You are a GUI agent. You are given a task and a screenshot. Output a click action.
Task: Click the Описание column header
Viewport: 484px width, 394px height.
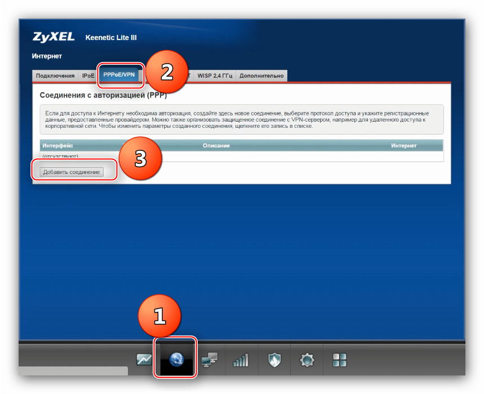click(x=216, y=146)
